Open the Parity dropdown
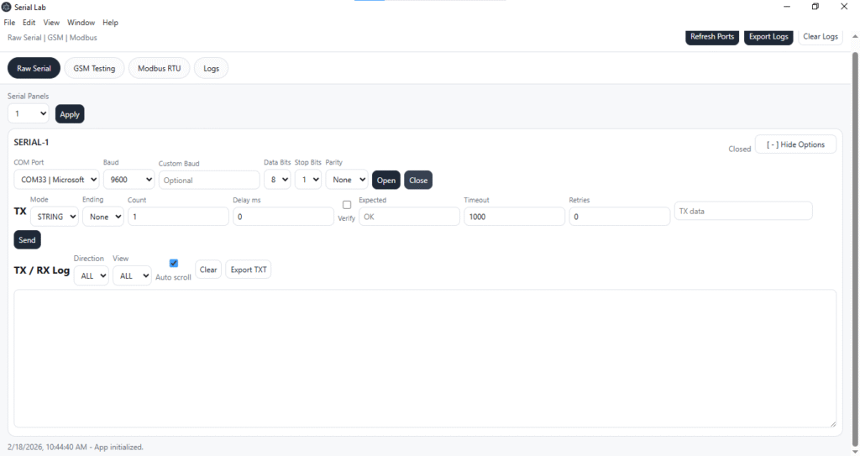Image resolution: width=860 pixels, height=456 pixels. [x=346, y=180]
